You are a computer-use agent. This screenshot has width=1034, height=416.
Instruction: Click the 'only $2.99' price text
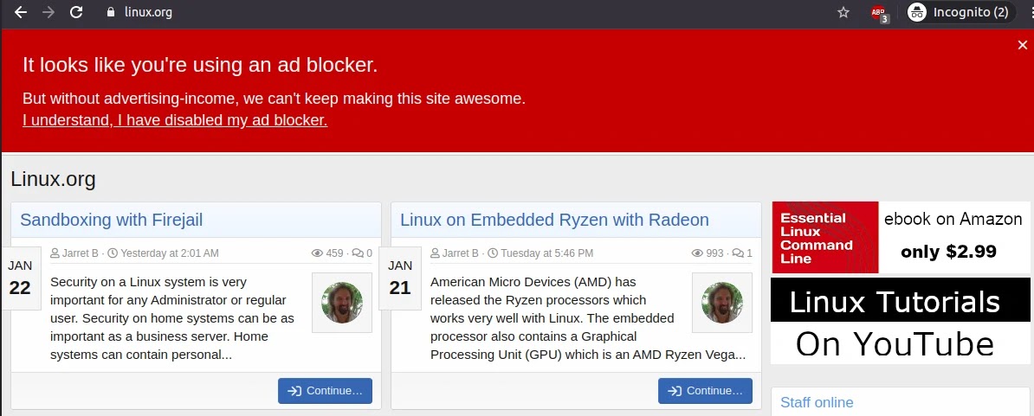click(x=948, y=252)
